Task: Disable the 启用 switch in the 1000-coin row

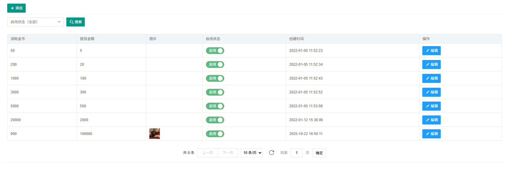Action: (x=215, y=78)
